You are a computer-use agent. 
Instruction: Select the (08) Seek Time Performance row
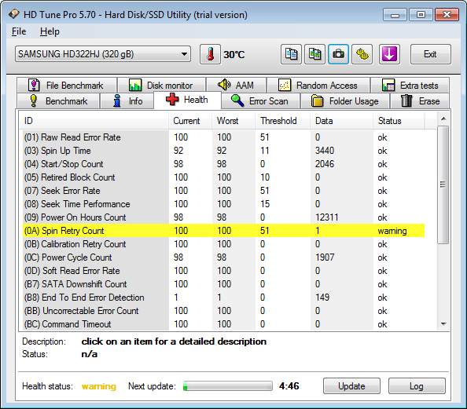[223, 204]
